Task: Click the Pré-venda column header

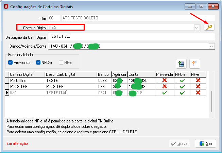Action: pos(165,74)
